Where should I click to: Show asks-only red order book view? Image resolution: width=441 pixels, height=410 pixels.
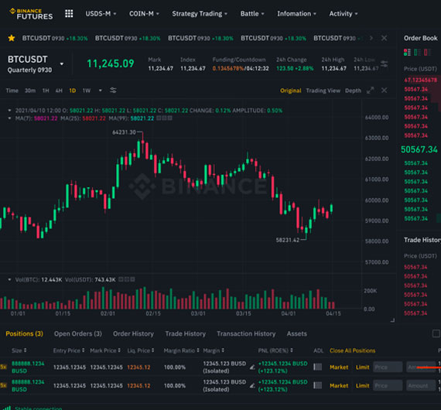pyautogui.click(x=427, y=53)
